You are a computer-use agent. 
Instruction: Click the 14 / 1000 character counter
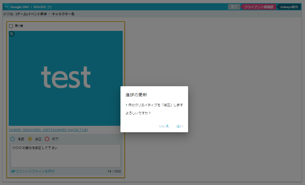tap(114, 171)
